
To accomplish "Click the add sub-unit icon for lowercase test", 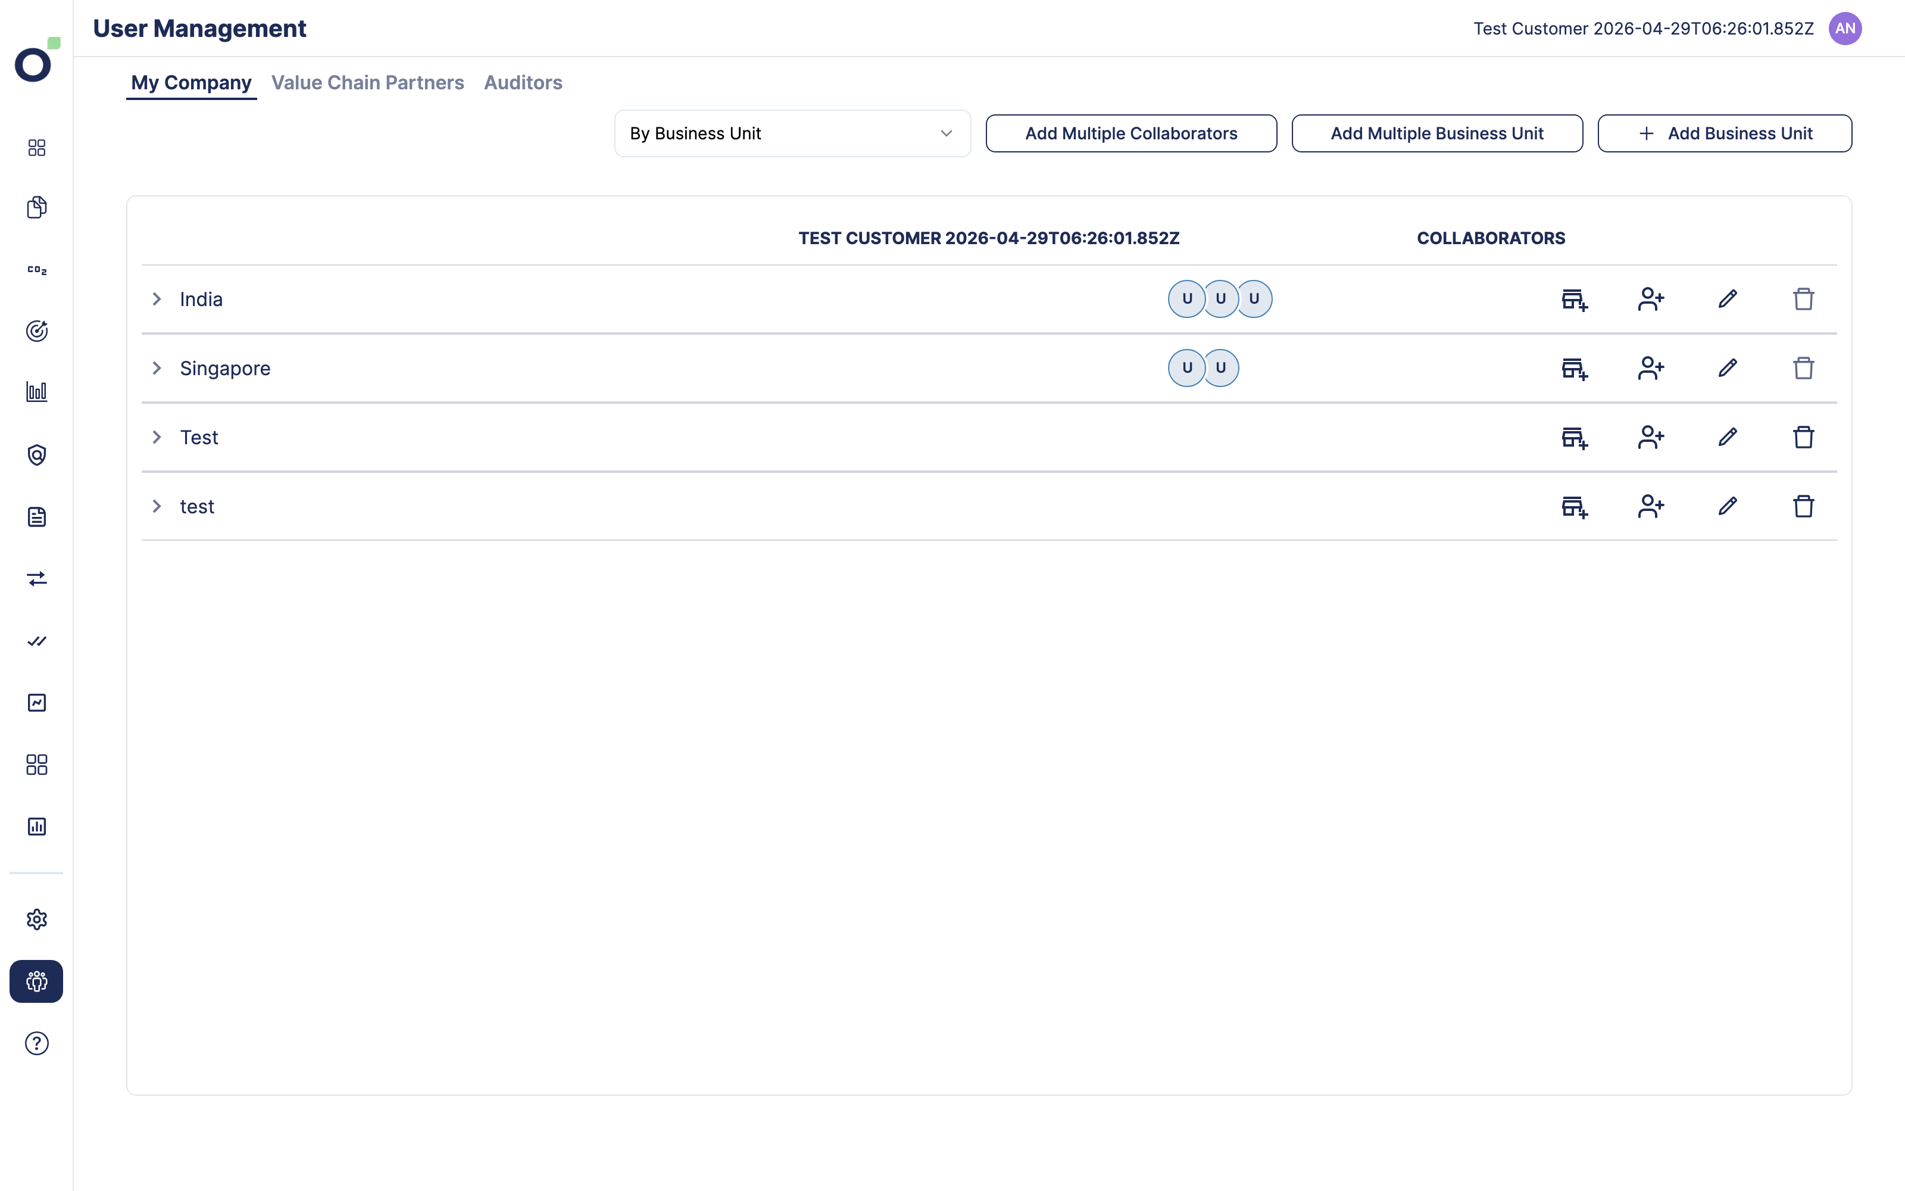I will (x=1575, y=507).
